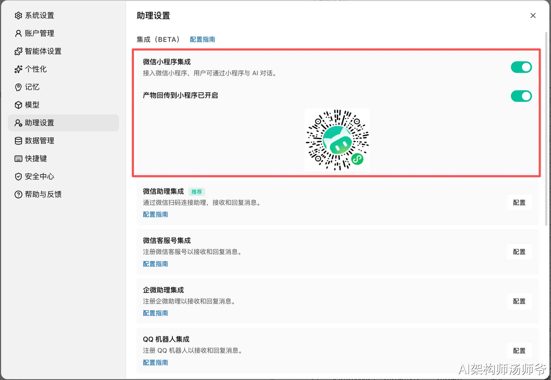551x380 pixels.
Task: Click the sparkle icon beside 个性化
Action: [x=18, y=69]
